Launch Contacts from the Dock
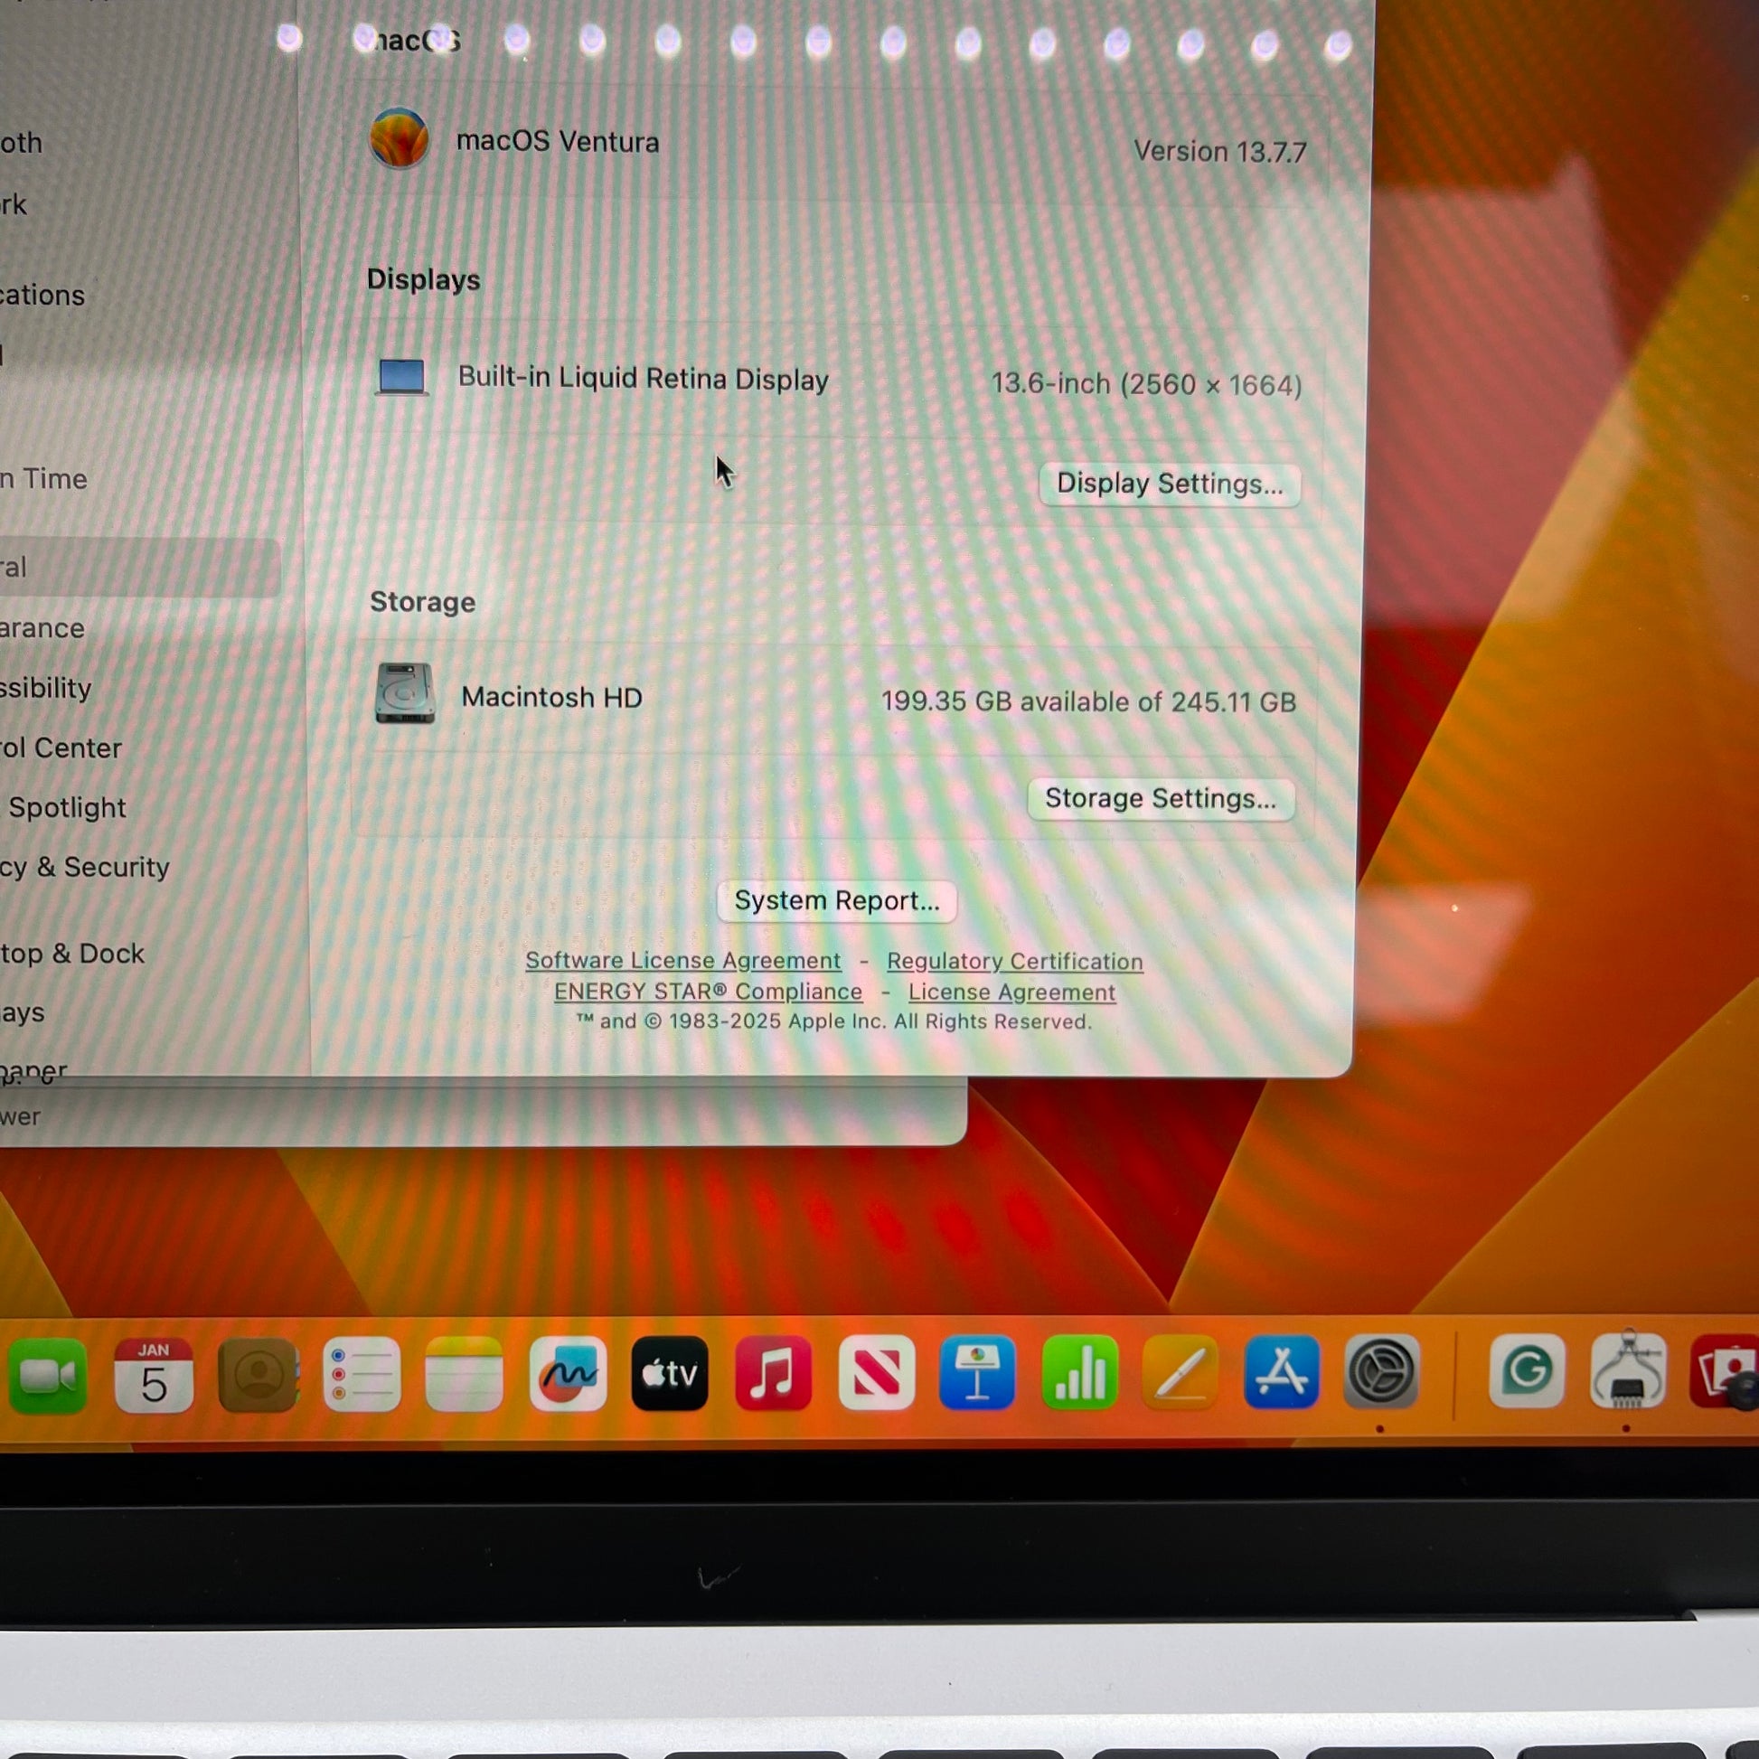The height and width of the screenshot is (1759, 1759). (259, 1376)
